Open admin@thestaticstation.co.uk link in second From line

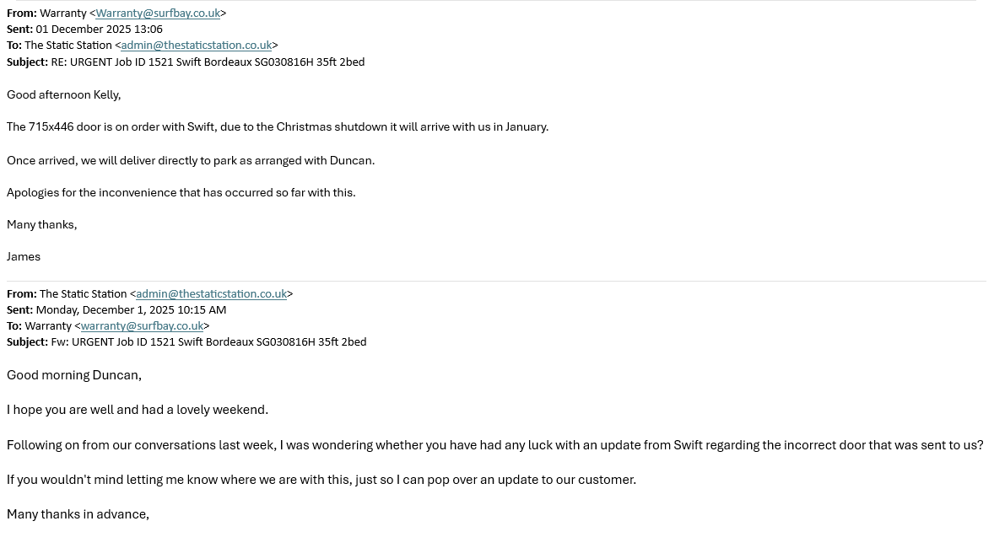211,294
